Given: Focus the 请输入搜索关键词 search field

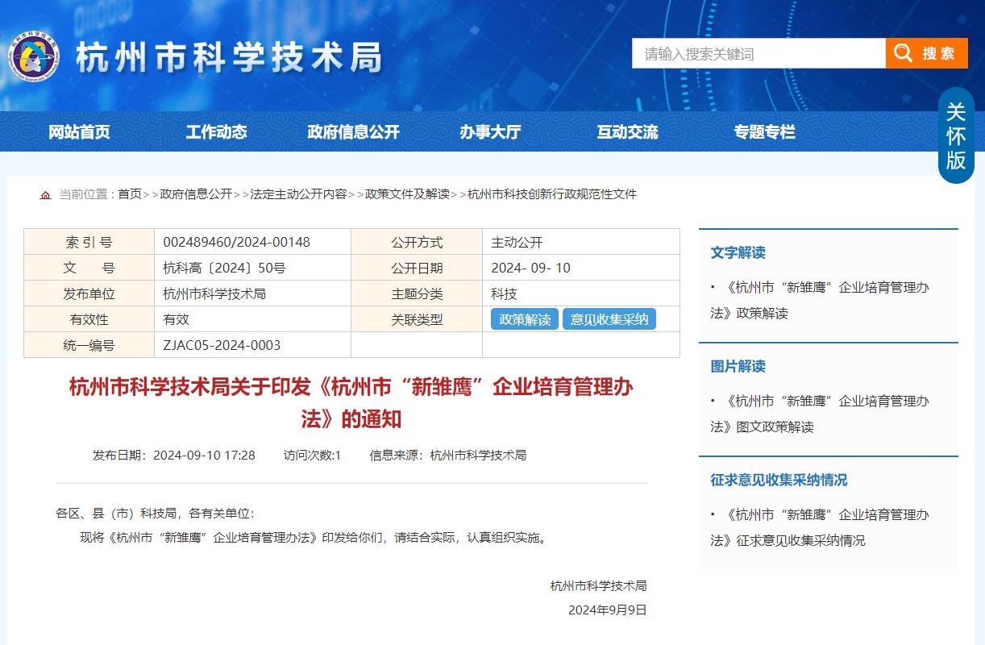Looking at the screenshot, I should tap(758, 53).
